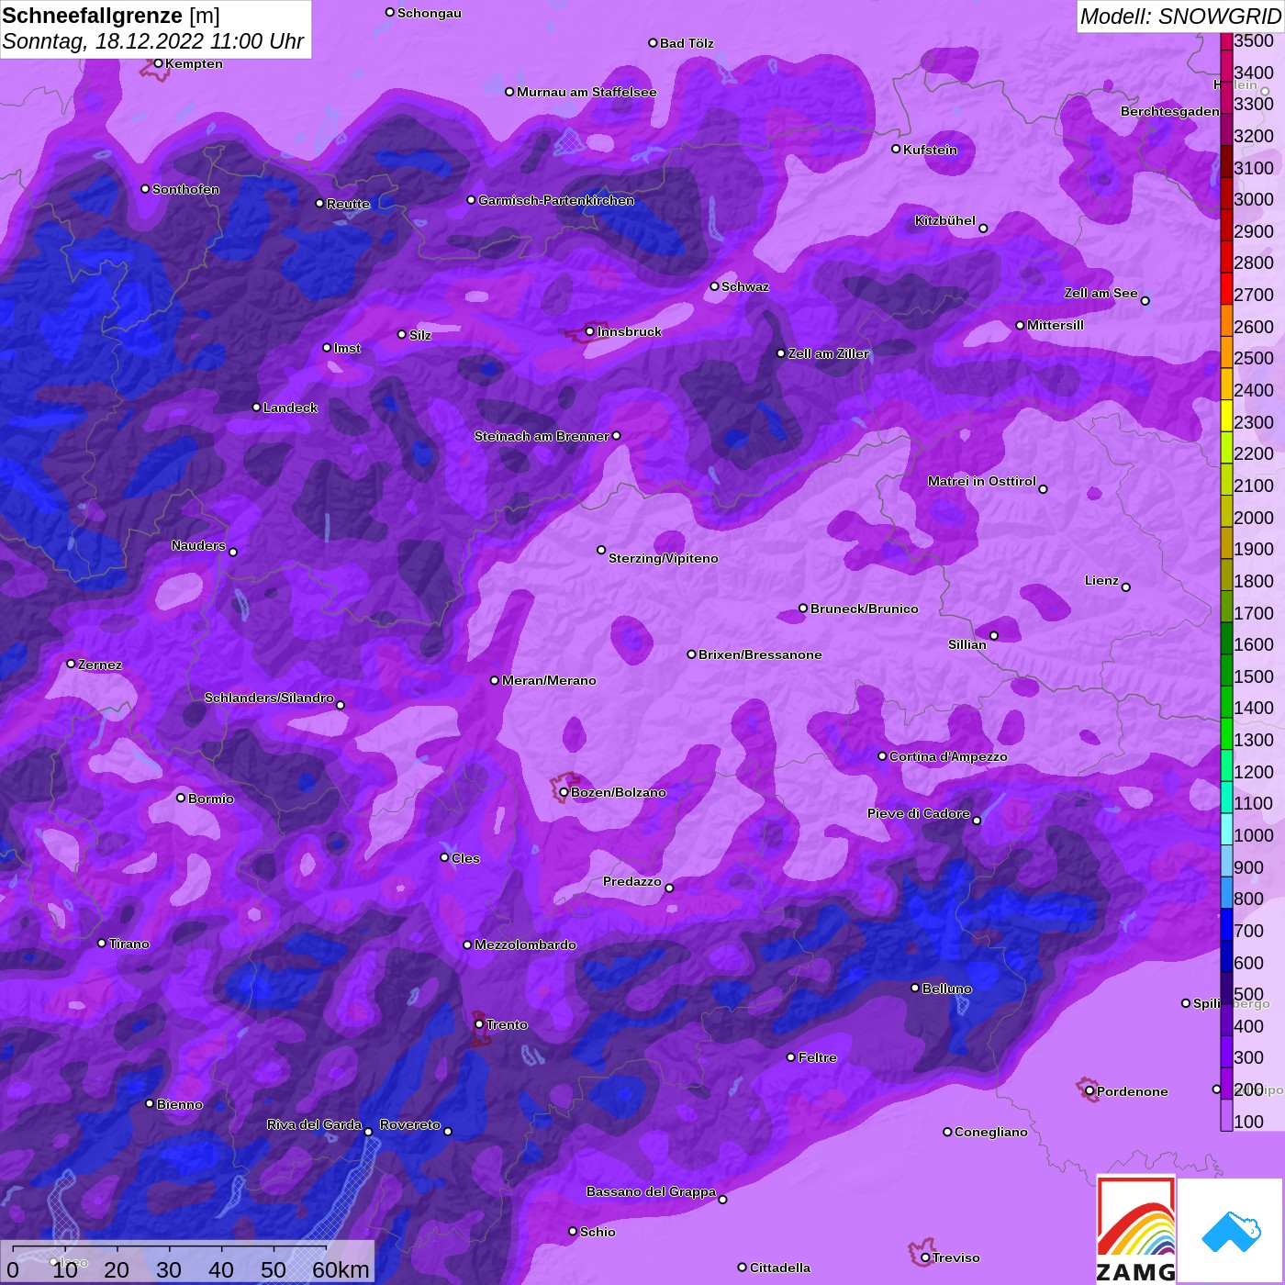Screen dimensions: 1285x1285
Task: Click the Trento city marker
Action: pyautogui.click(x=479, y=1024)
